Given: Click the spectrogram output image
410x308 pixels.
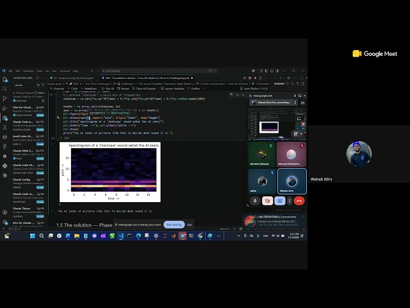Looking at the screenshot, I should click(110, 172).
